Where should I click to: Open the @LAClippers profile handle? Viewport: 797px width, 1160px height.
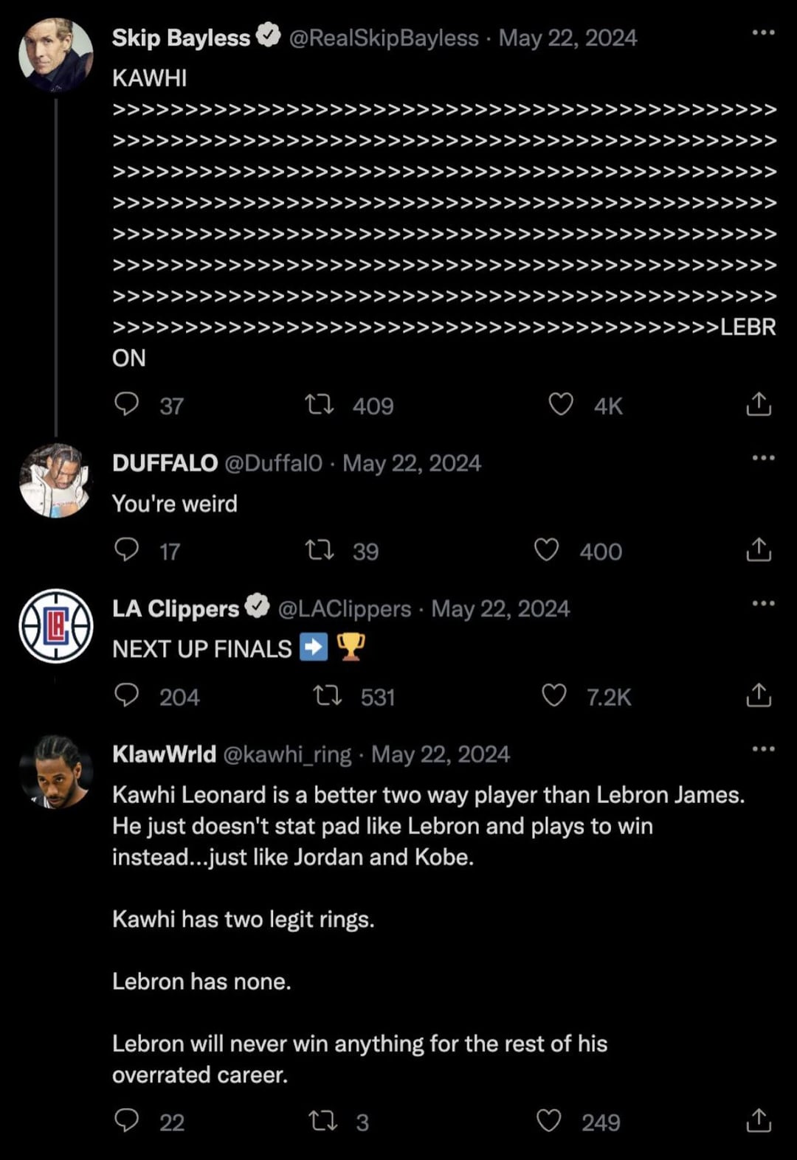coord(345,609)
